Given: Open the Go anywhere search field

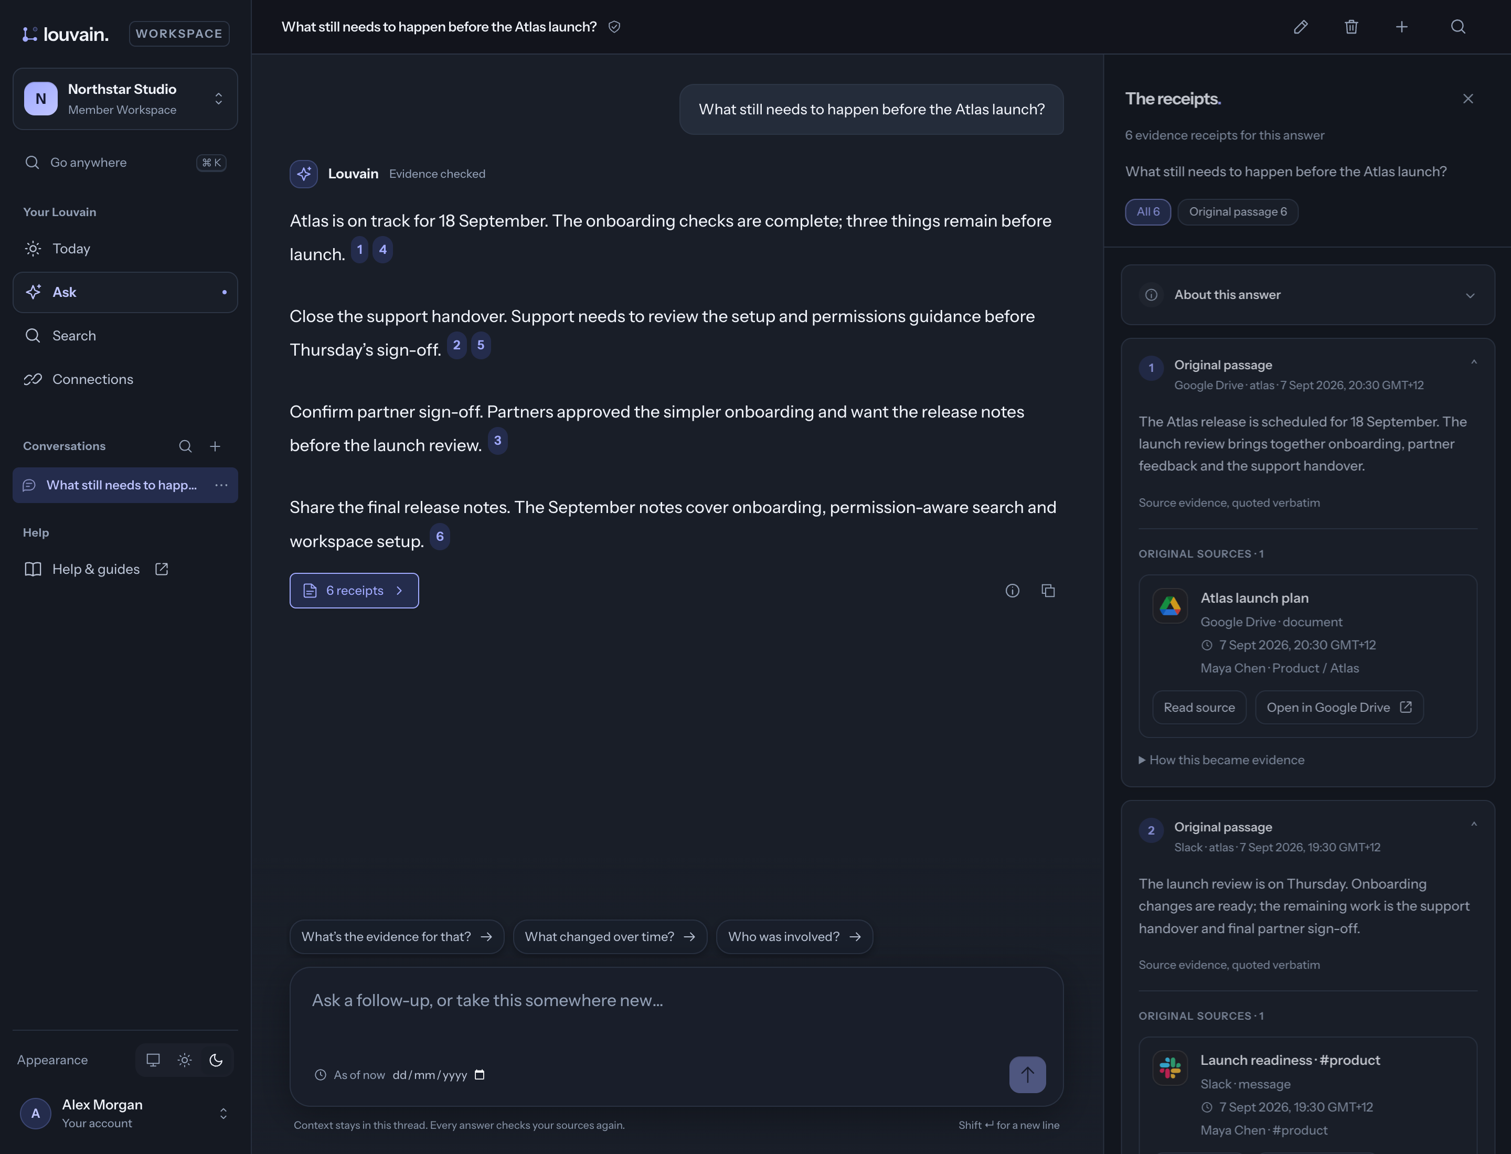Looking at the screenshot, I should coord(125,163).
